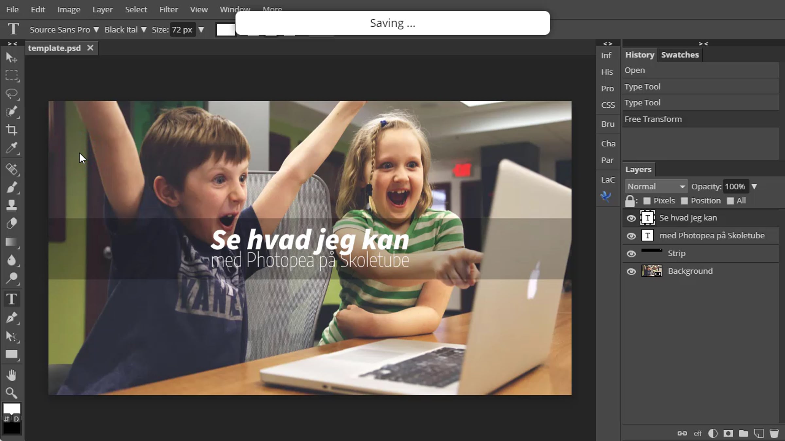
Task: Select the Gradient tool
Action: point(11,242)
